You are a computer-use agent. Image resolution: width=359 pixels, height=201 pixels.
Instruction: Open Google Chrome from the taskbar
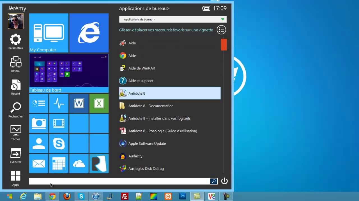52,197
